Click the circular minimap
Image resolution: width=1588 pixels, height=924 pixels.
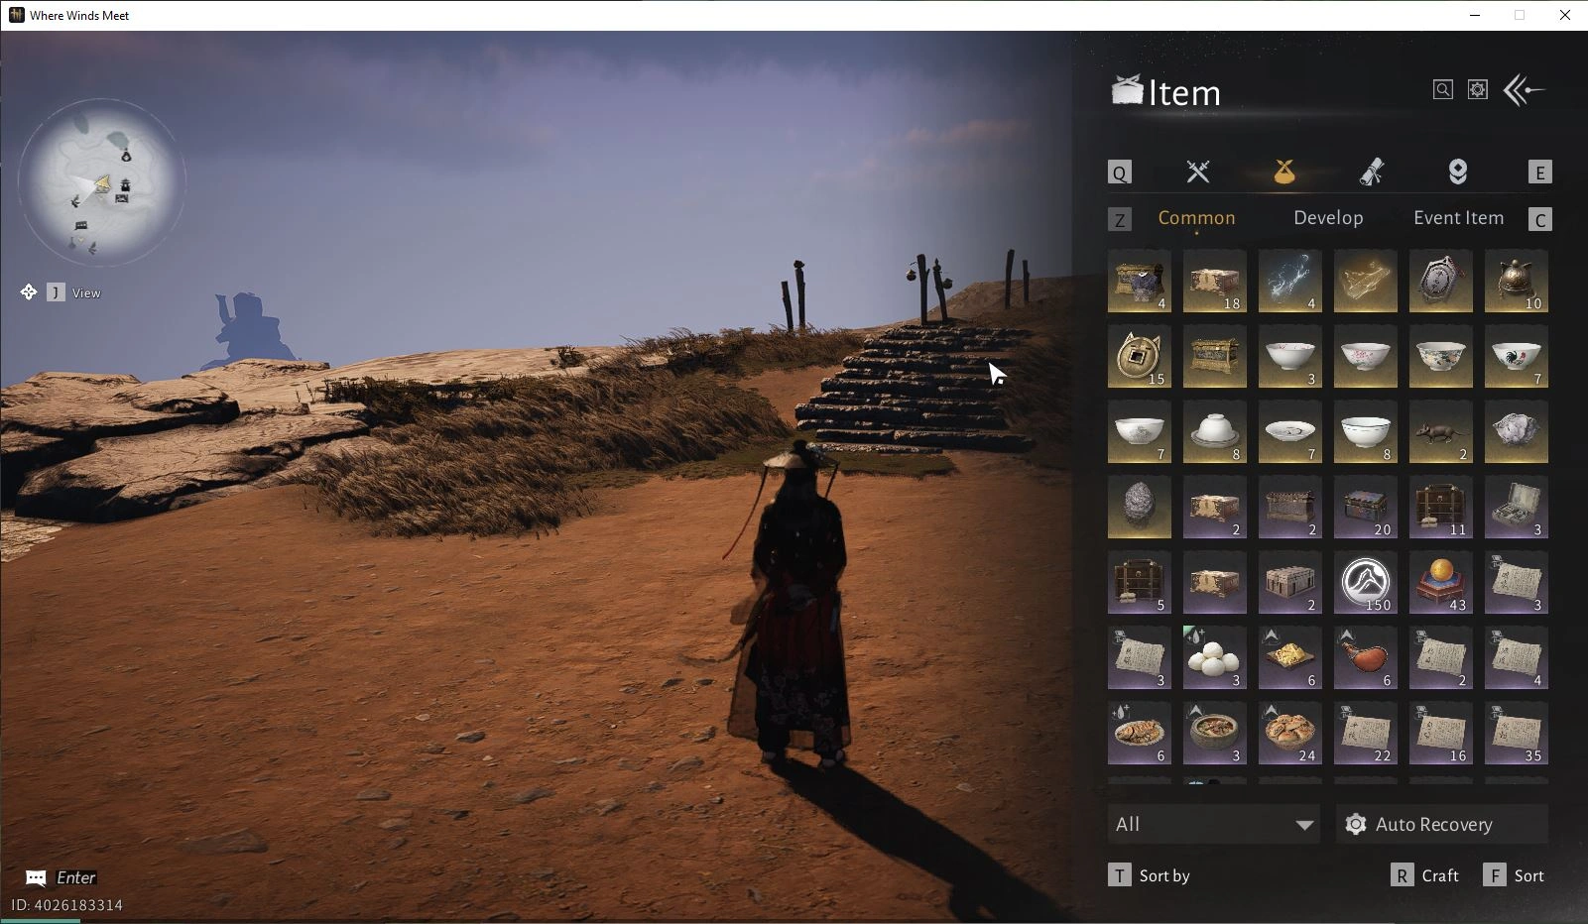pyautogui.click(x=101, y=182)
